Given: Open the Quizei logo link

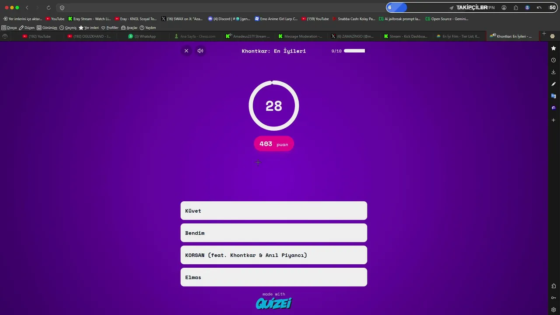Looking at the screenshot, I should (274, 303).
